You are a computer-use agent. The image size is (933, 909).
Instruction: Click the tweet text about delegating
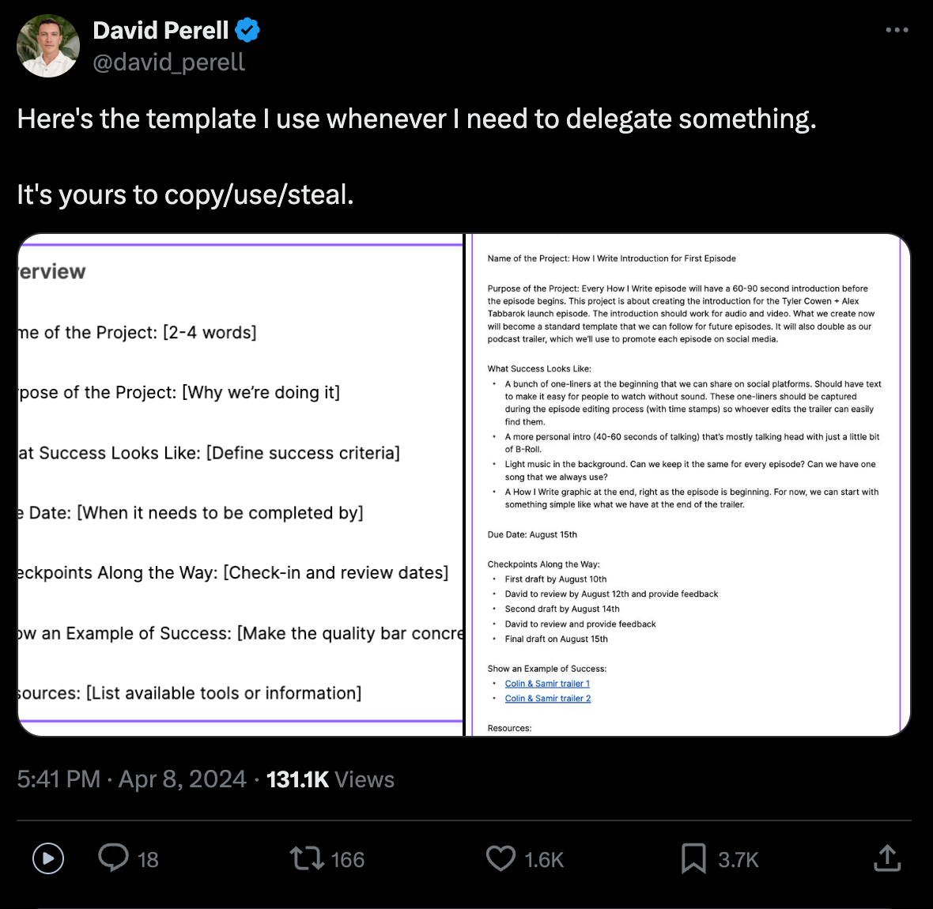tap(416, 119)
